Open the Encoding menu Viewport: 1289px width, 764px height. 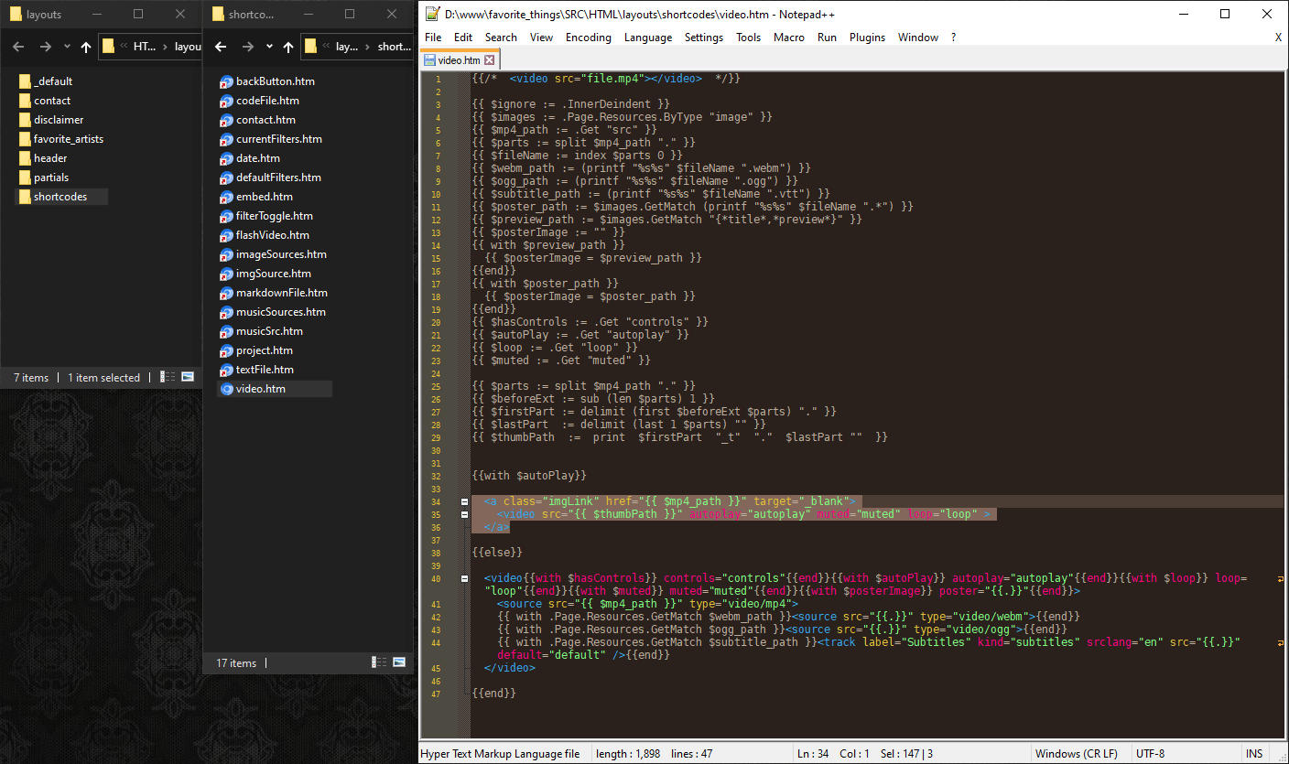[x=588, y=38]
